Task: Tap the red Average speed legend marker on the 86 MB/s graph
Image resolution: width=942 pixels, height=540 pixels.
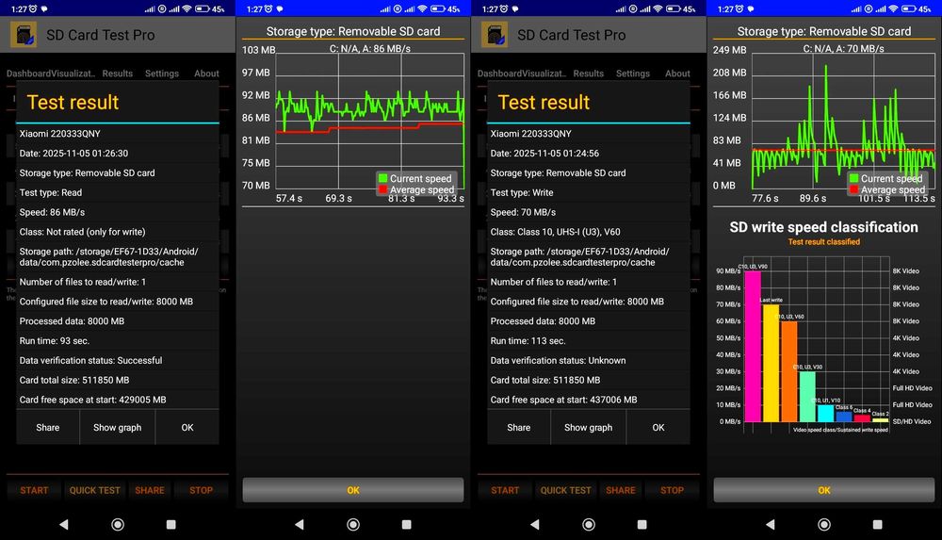Action: (x=382, y=189)
